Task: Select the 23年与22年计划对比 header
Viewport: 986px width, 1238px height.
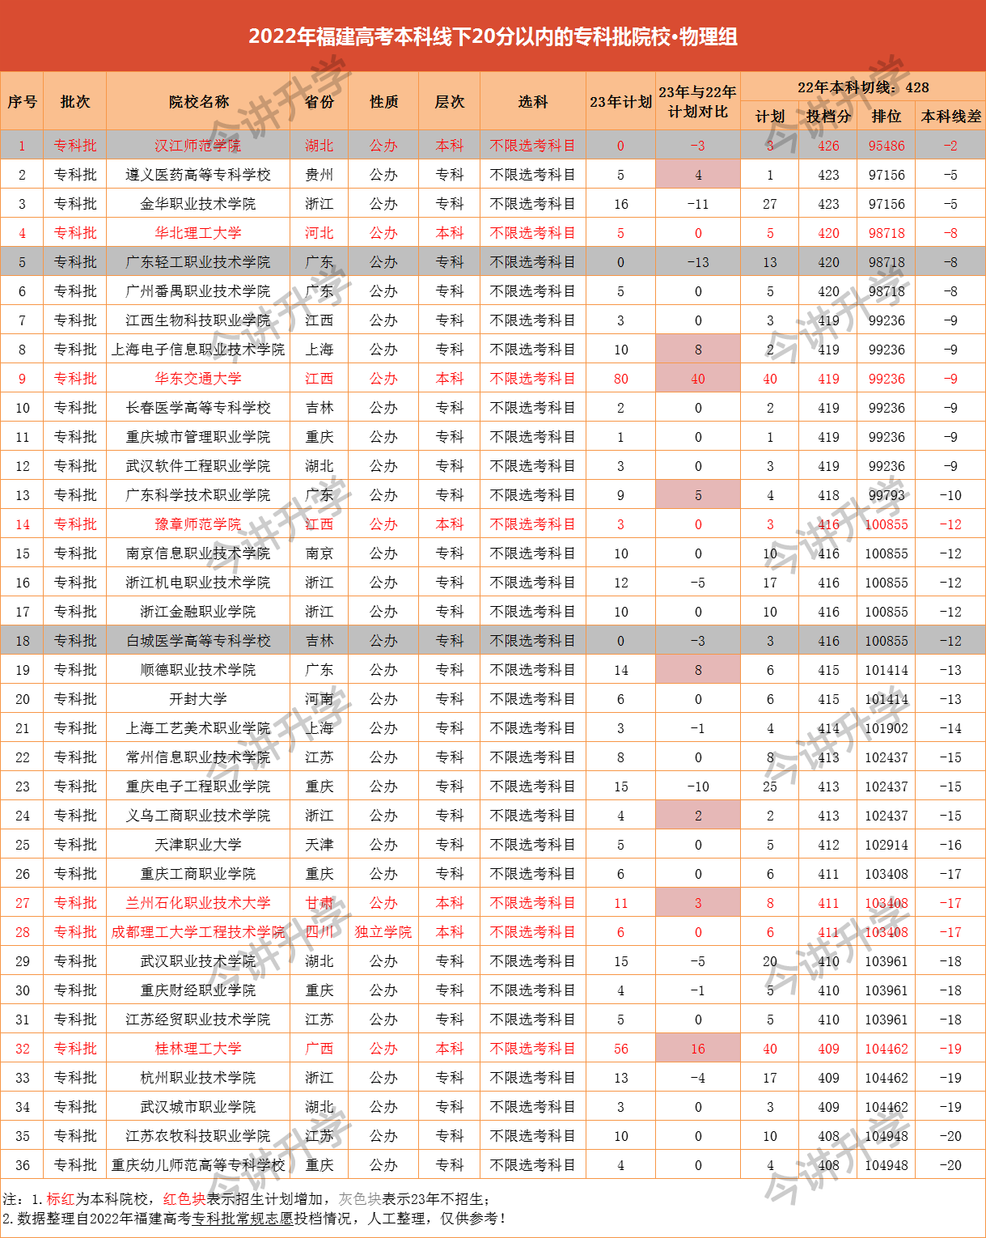Action: point(698,101)
